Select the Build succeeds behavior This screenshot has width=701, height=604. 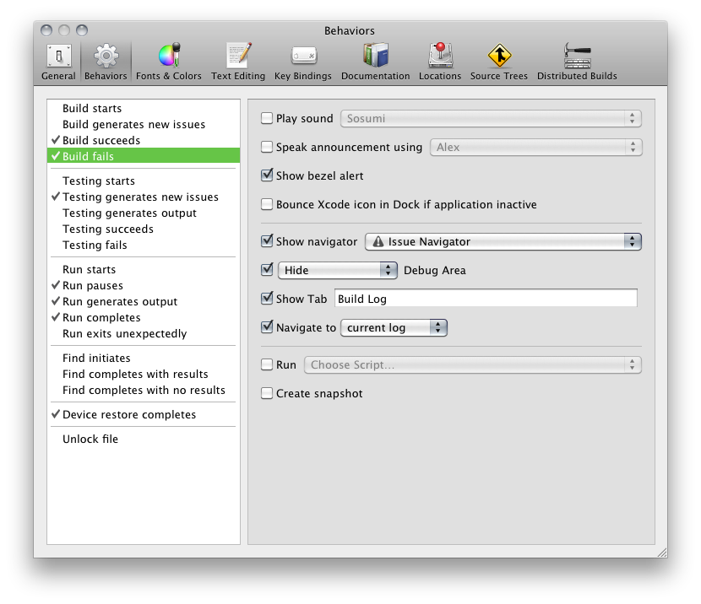tap(144, 141)
